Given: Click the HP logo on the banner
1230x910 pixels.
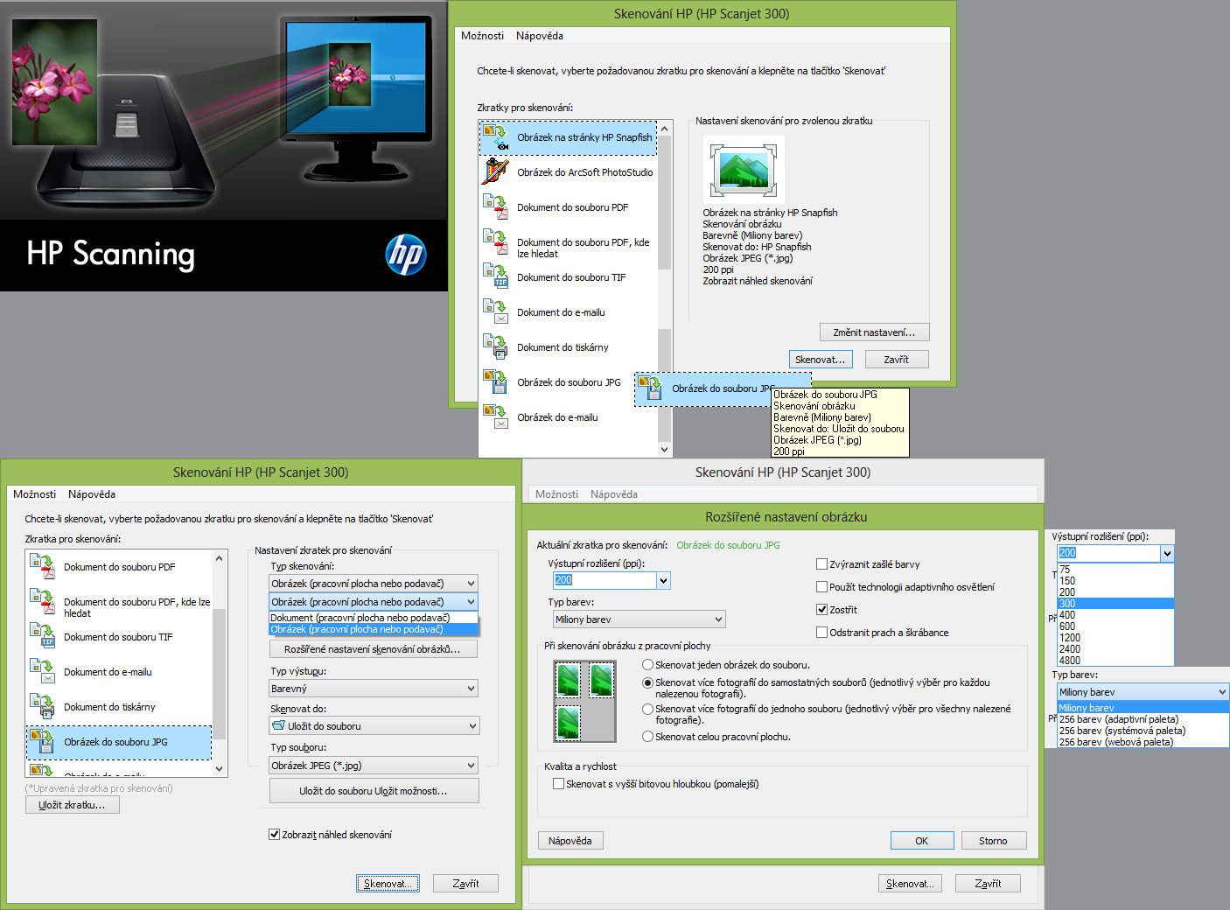Looking at the screenshot, I should click(x=406, y=255).
